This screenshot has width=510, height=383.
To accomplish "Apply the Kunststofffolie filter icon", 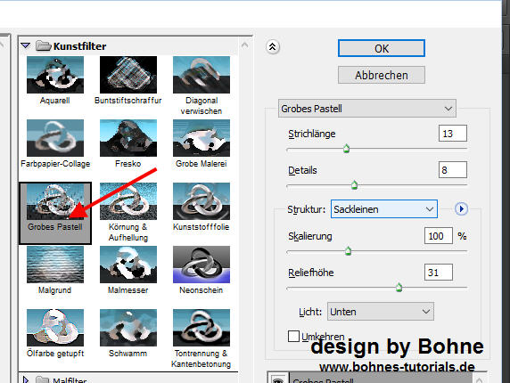I will coord(202,201).
